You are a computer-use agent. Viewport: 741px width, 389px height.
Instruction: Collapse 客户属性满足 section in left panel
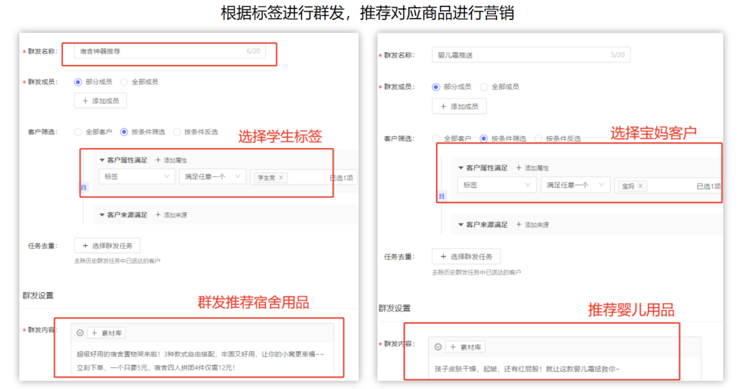pos(102,160)
